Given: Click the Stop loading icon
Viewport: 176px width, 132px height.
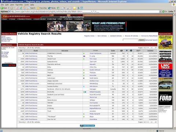Looking at the screenshot, I should tap(17, 8).
